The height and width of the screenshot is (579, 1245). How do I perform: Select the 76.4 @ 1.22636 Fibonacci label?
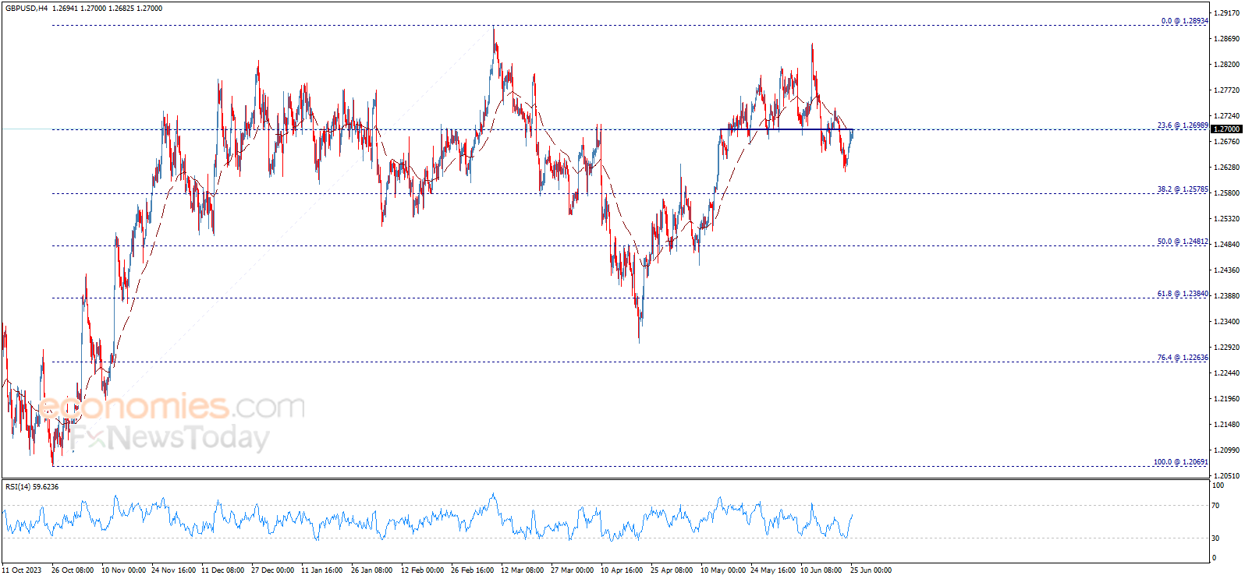(x=1183, y=358)
